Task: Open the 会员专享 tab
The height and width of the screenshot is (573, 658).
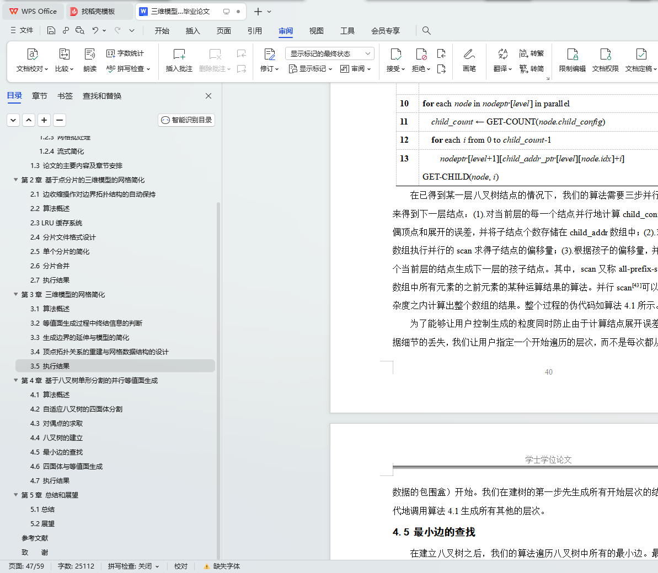Action: tap(385, 31)
